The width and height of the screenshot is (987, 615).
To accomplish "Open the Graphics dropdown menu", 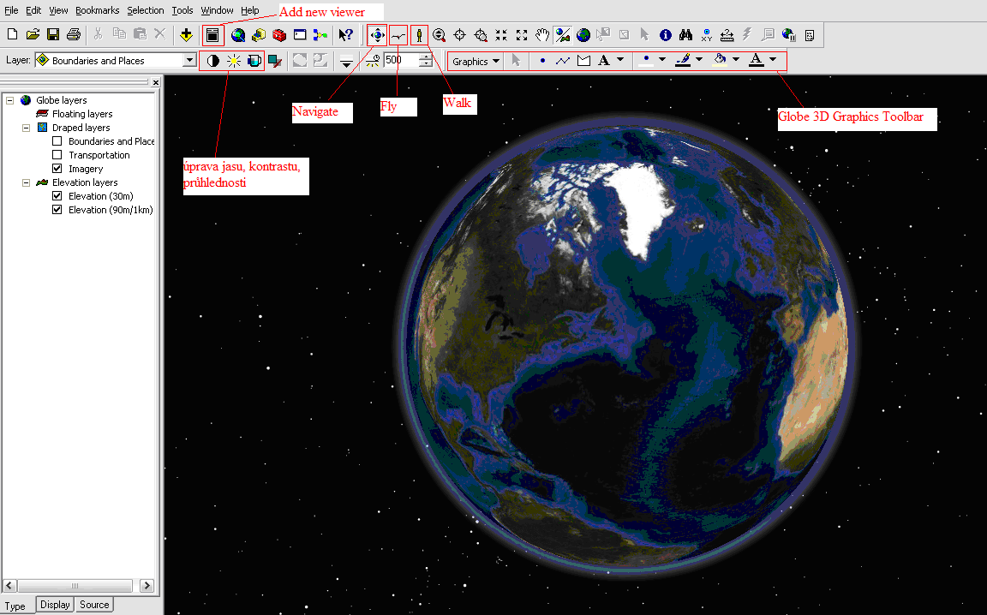I will 476,61.
